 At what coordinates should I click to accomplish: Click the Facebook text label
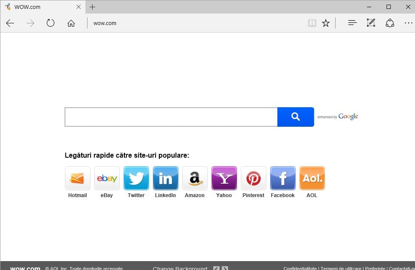pyautogui.click(x=282, y=195)
